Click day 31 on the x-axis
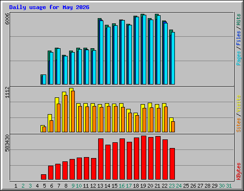 [x=229, y=186]
